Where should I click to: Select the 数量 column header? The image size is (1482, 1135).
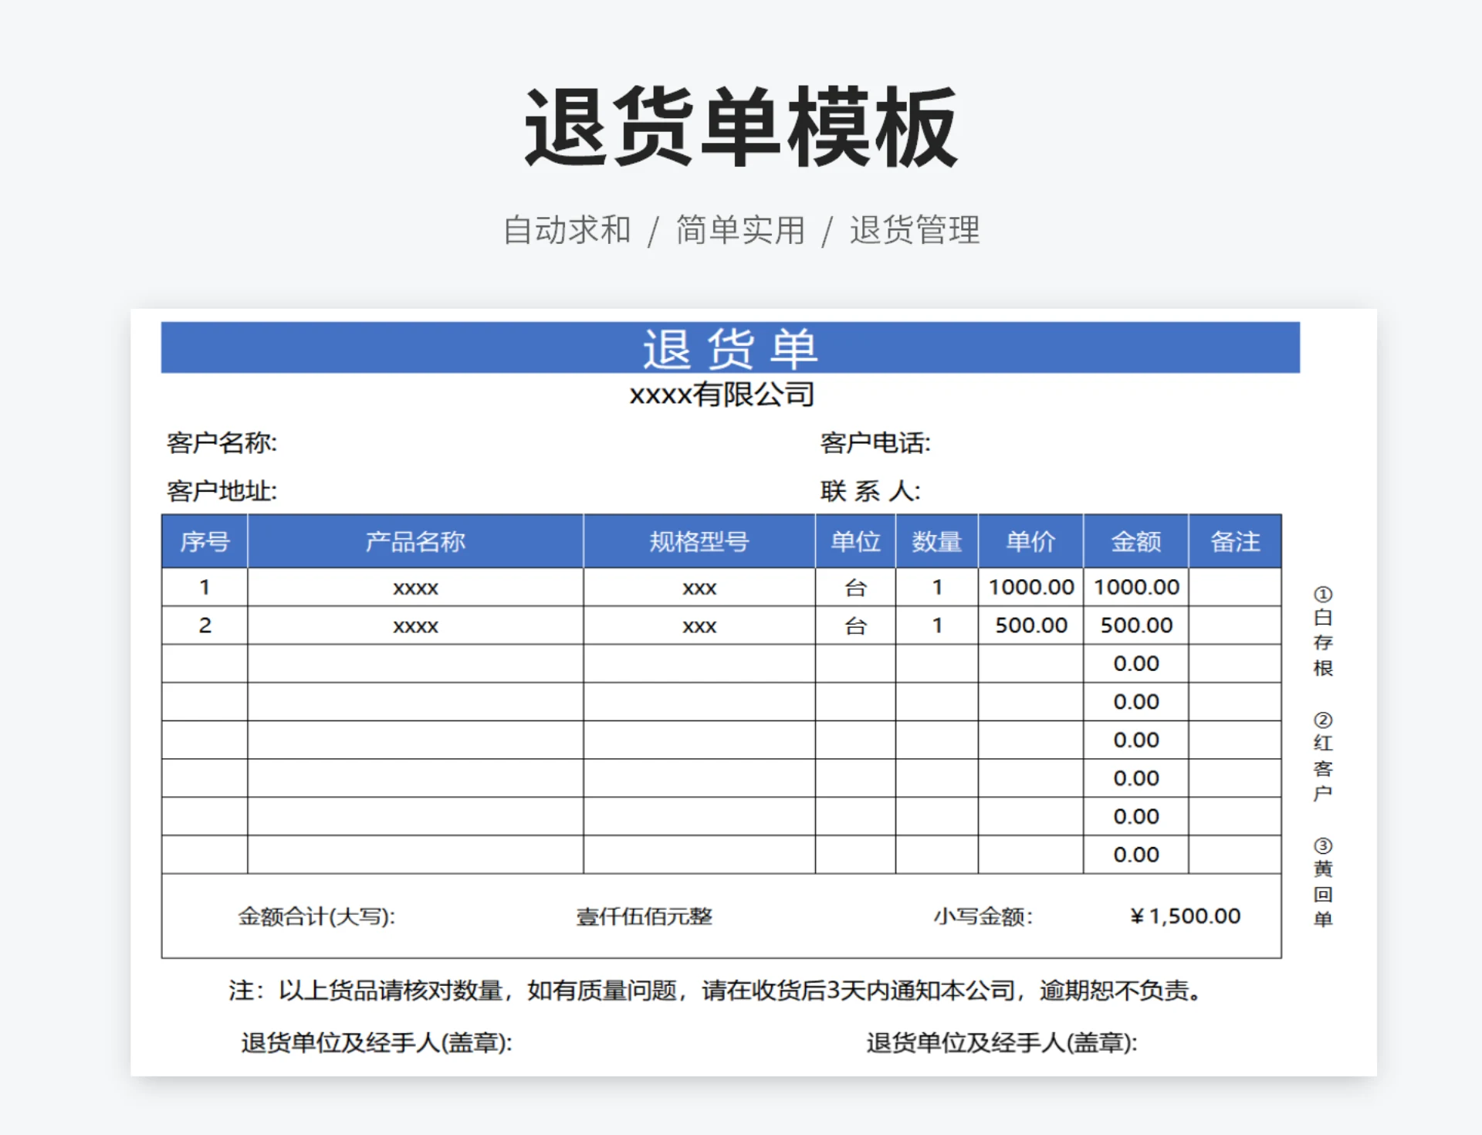(x=936, y=541)
